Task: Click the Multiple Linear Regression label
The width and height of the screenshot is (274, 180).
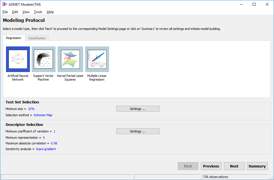Action: coord(97,77)
